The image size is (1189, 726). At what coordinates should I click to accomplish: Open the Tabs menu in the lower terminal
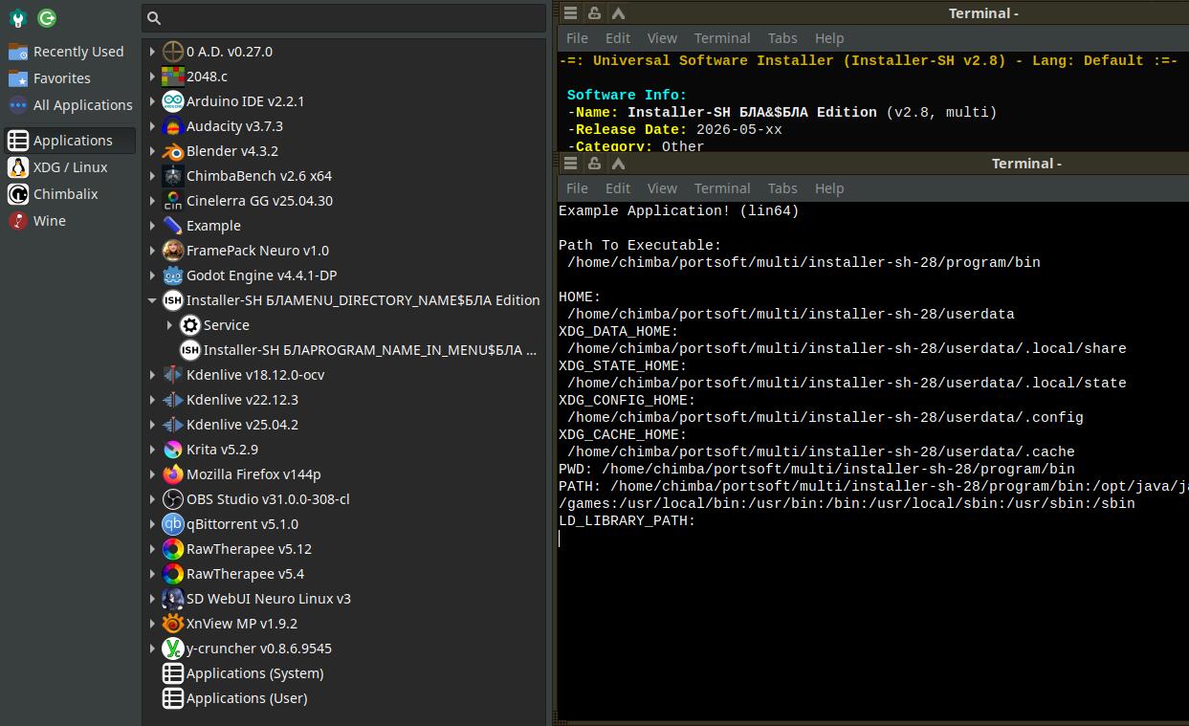coord(782,188)
